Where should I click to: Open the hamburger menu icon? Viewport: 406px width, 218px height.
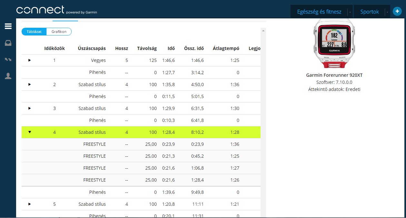(x=8, y=26)
